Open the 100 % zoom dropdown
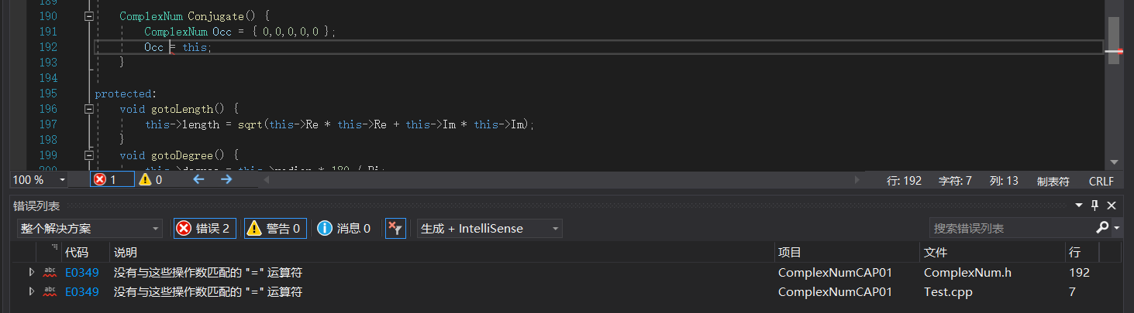The height and width of the screenshot is (313, 1134). pyautogui.click(x=39, y=179)
